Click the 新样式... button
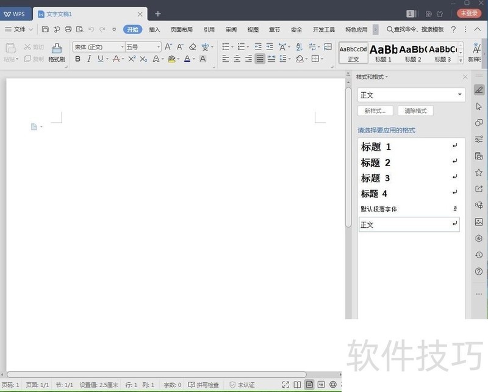This screenshot has width=488, height=392. click(375, 111)
